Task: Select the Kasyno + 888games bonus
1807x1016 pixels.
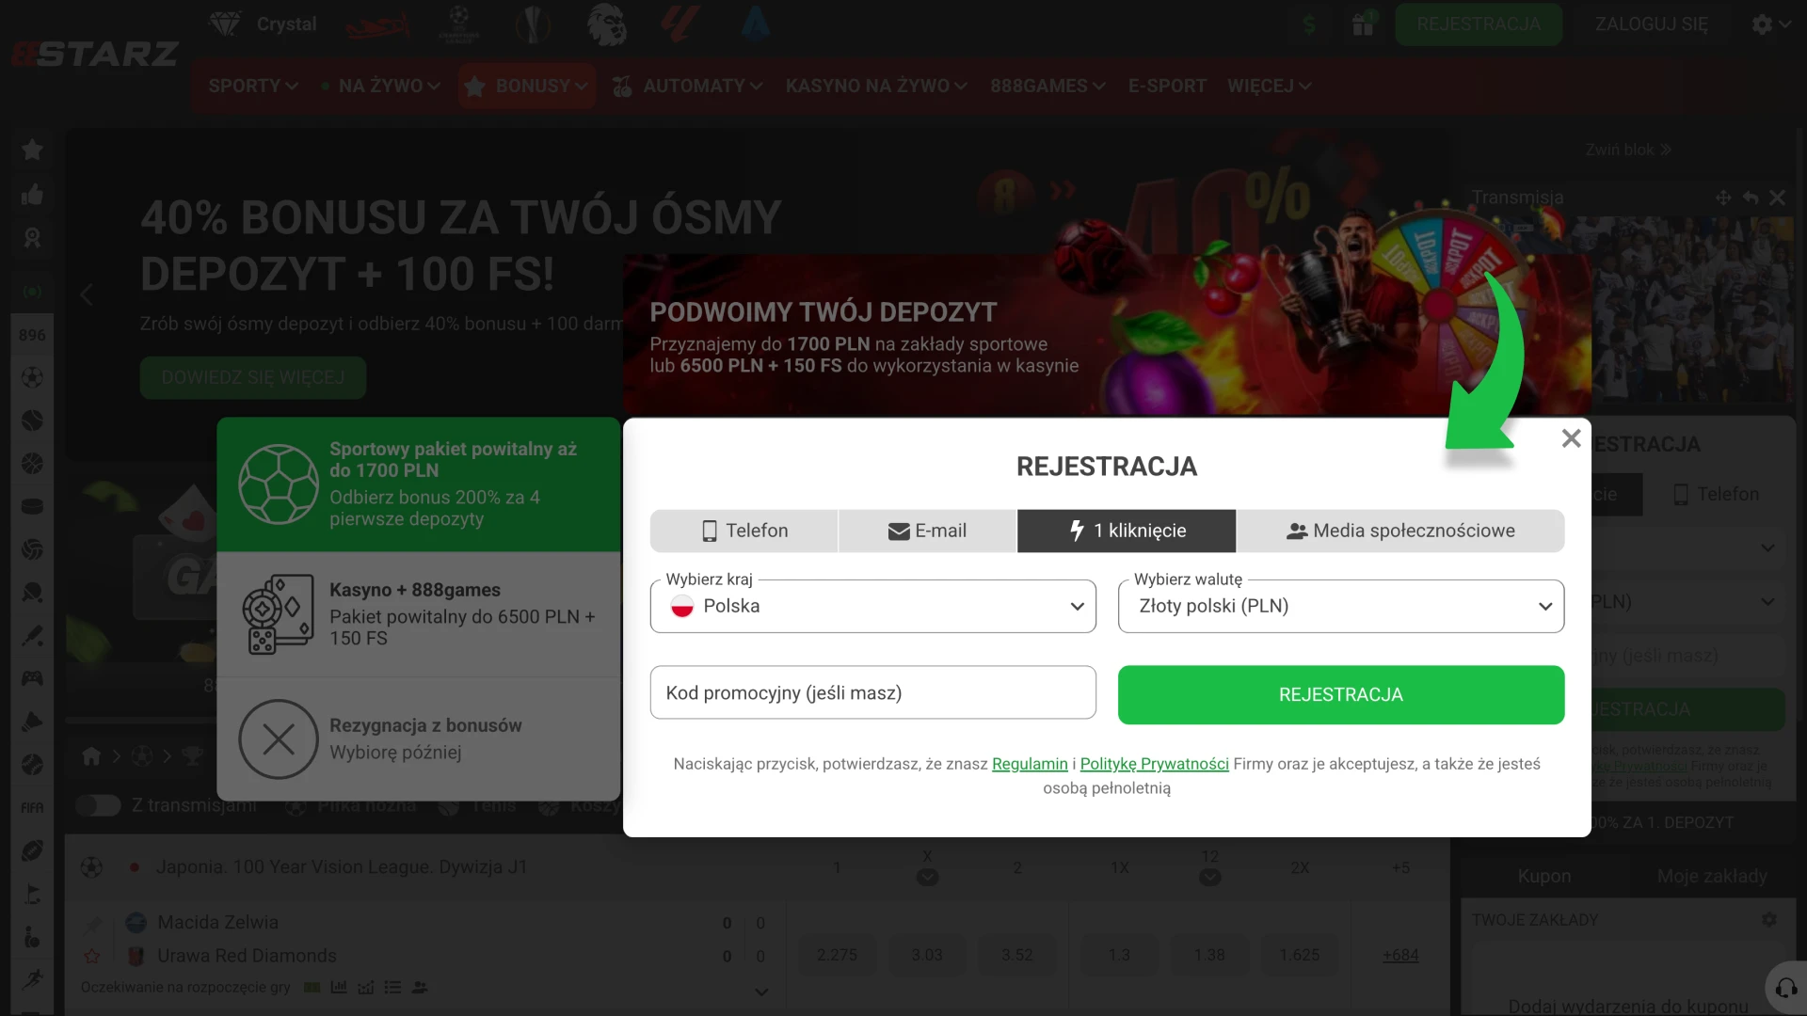Action: [x=419, y=614]
